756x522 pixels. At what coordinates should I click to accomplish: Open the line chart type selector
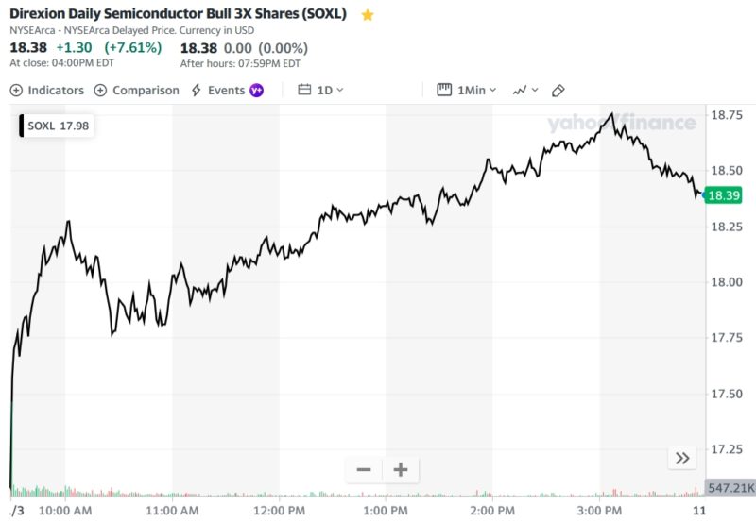524,90
